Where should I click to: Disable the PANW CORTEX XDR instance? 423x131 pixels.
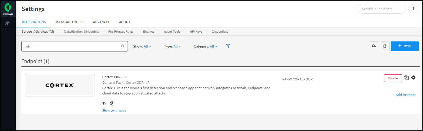click(393, 78)
